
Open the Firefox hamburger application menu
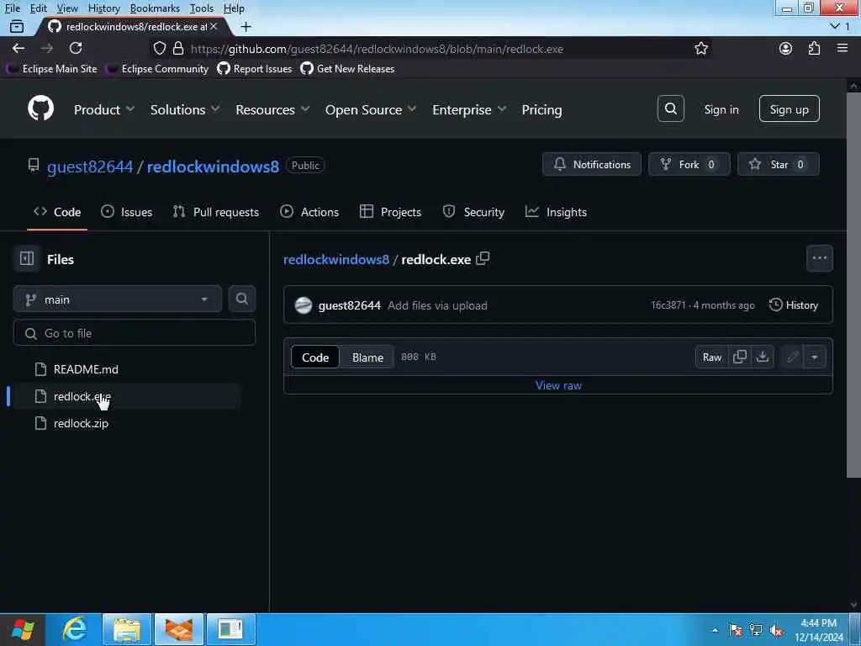pos(843,48)
